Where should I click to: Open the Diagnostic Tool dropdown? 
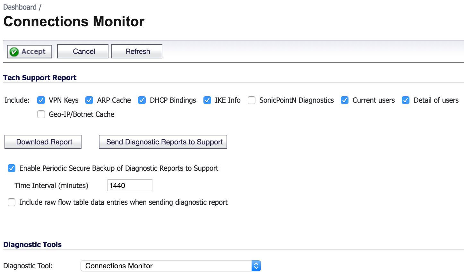pos(171,266)
